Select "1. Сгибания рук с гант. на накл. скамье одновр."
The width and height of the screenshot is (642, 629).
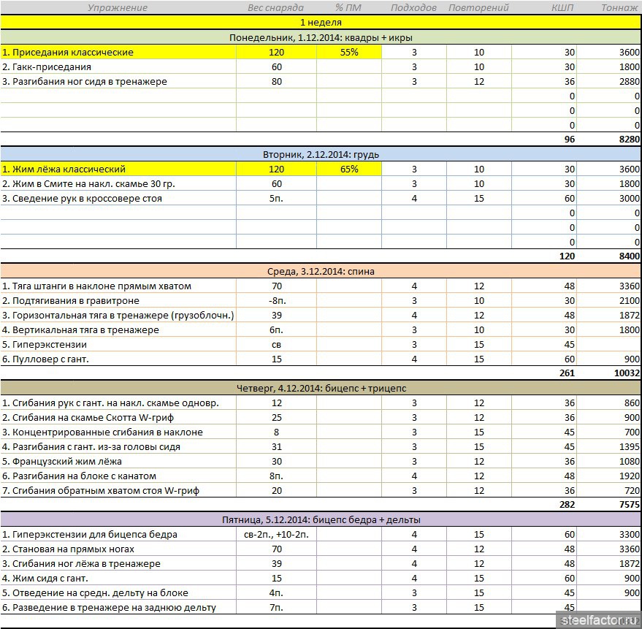point(118,403)
